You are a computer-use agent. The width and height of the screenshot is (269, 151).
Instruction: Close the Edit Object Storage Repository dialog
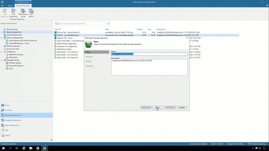tap(187, 38)
